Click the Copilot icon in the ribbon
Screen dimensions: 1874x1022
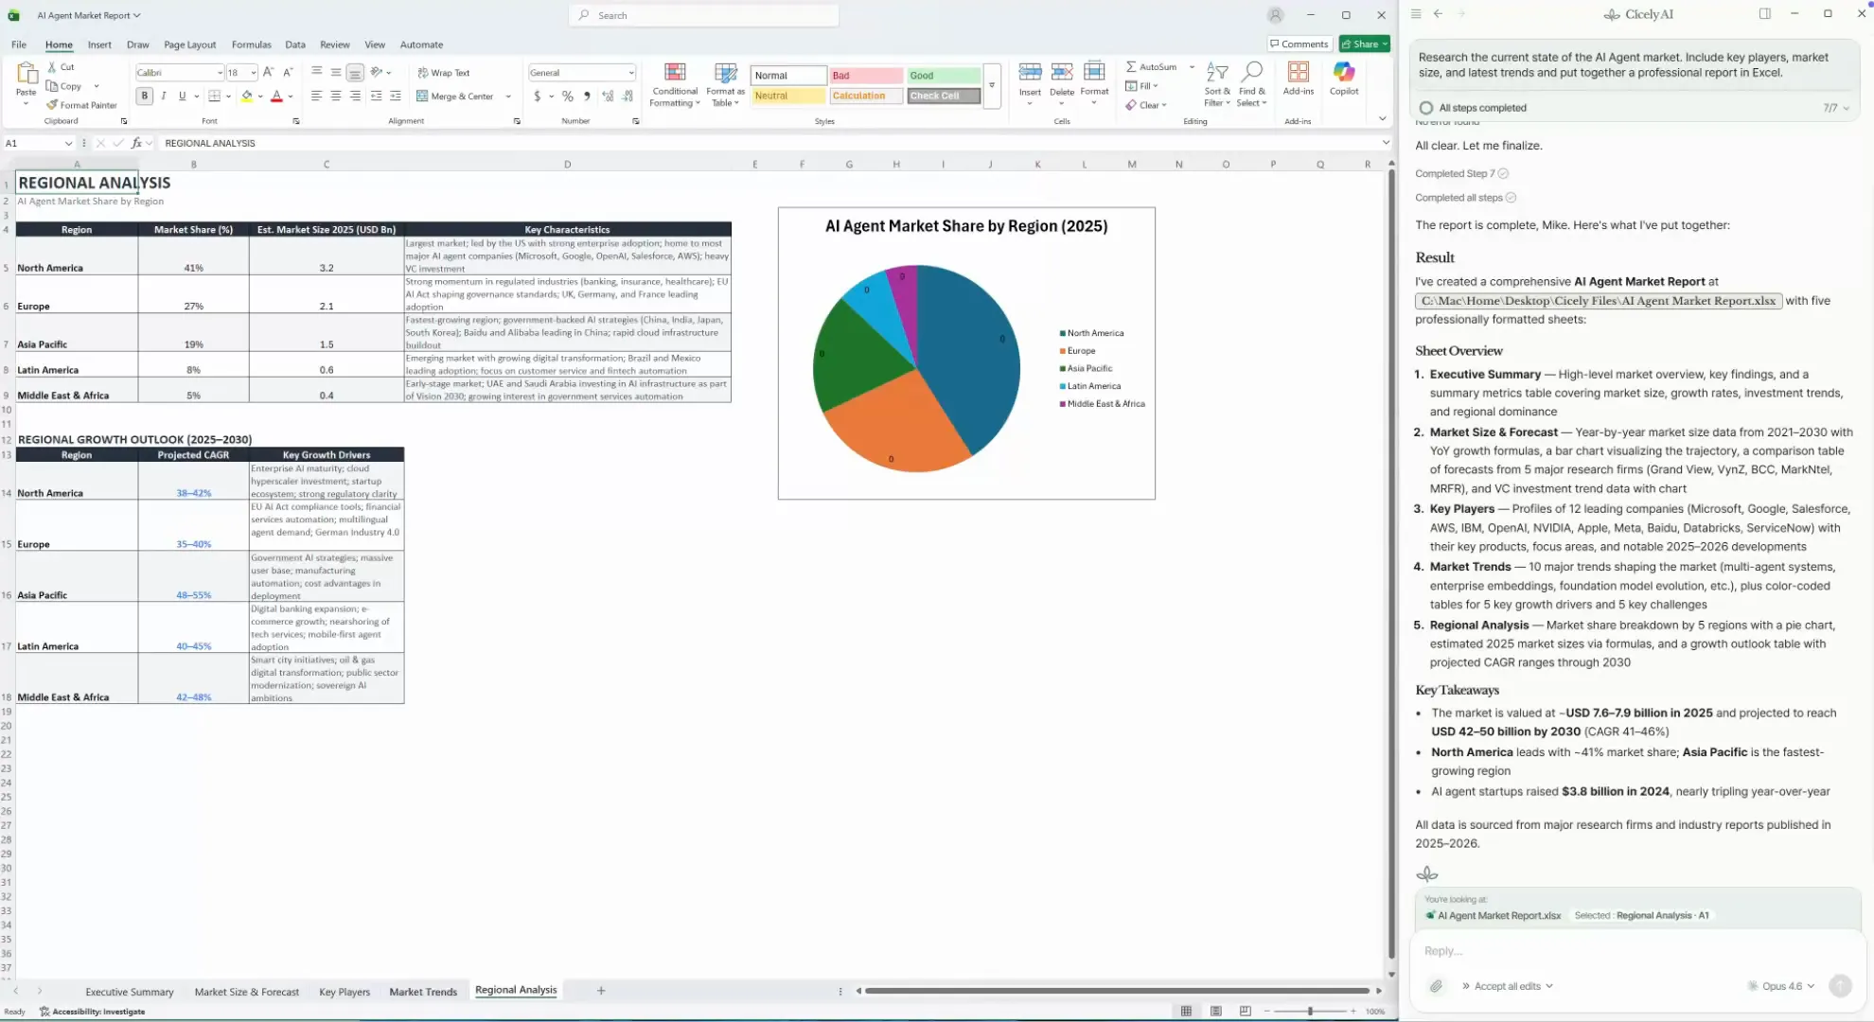[1343, 73]
